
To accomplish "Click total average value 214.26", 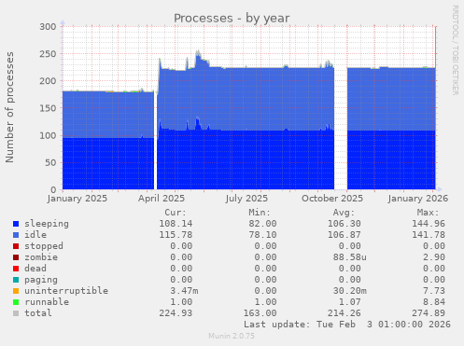I will click(x=344, y=313).
